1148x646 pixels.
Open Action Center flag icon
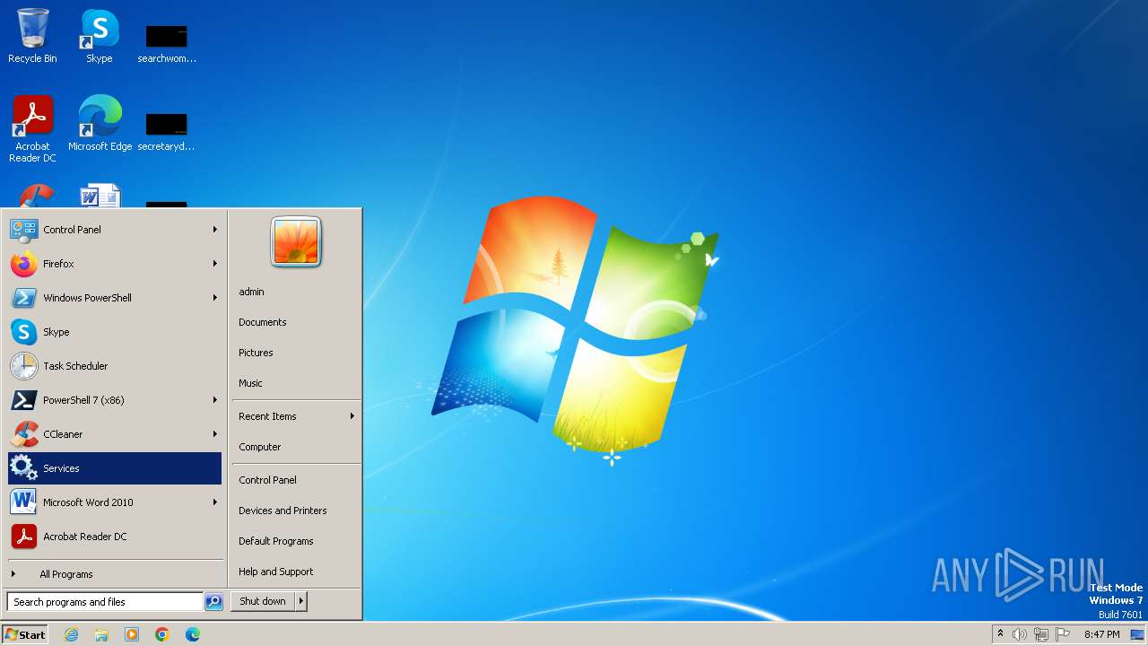[x=1063, y=634]
